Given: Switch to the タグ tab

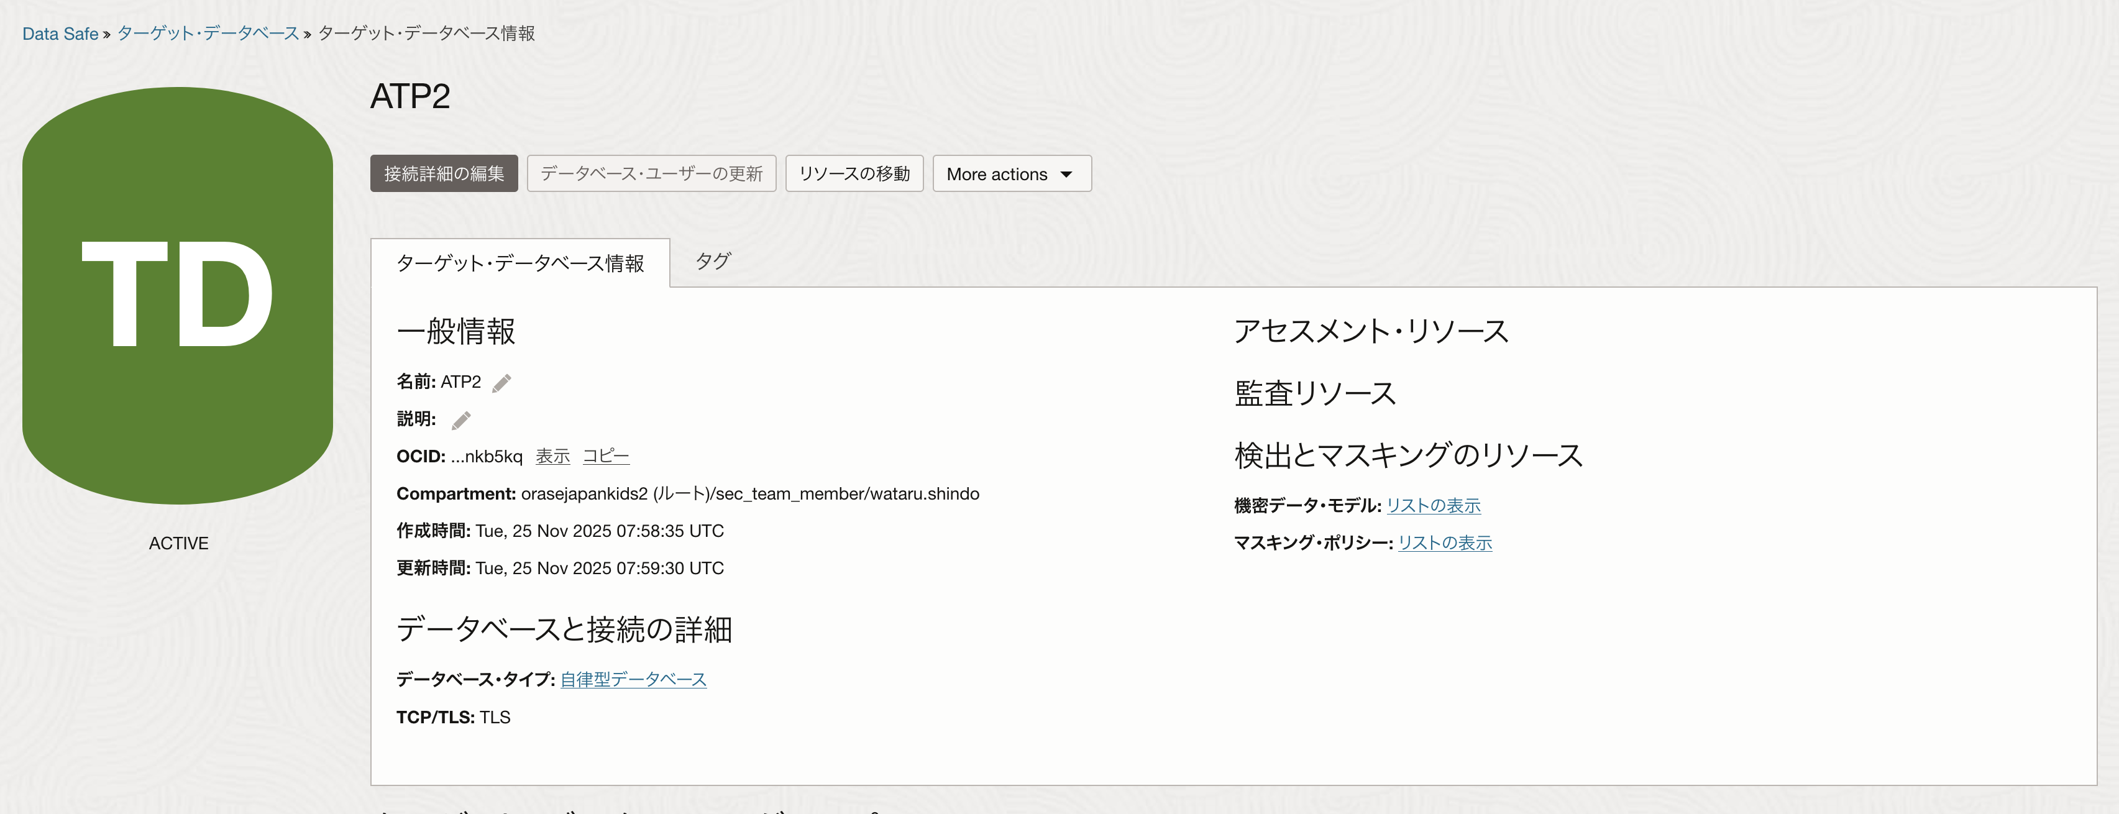Looking at the screenshot, I should tap(712, 262).
